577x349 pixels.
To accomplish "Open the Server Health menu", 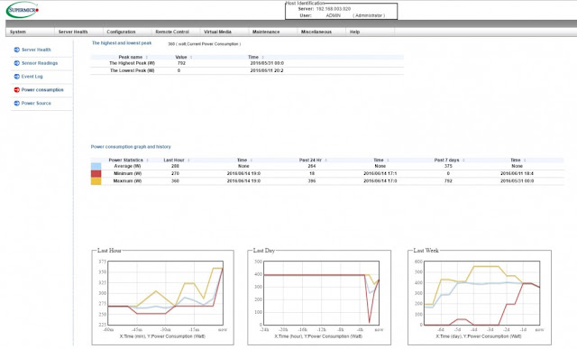I will [73, 32].
